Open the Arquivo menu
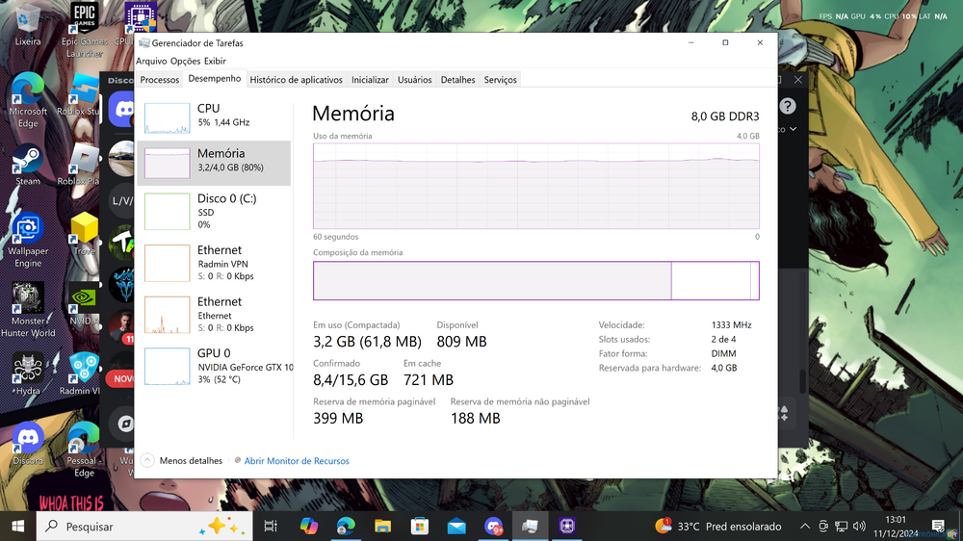963x541 pixels. coord(151,61)
